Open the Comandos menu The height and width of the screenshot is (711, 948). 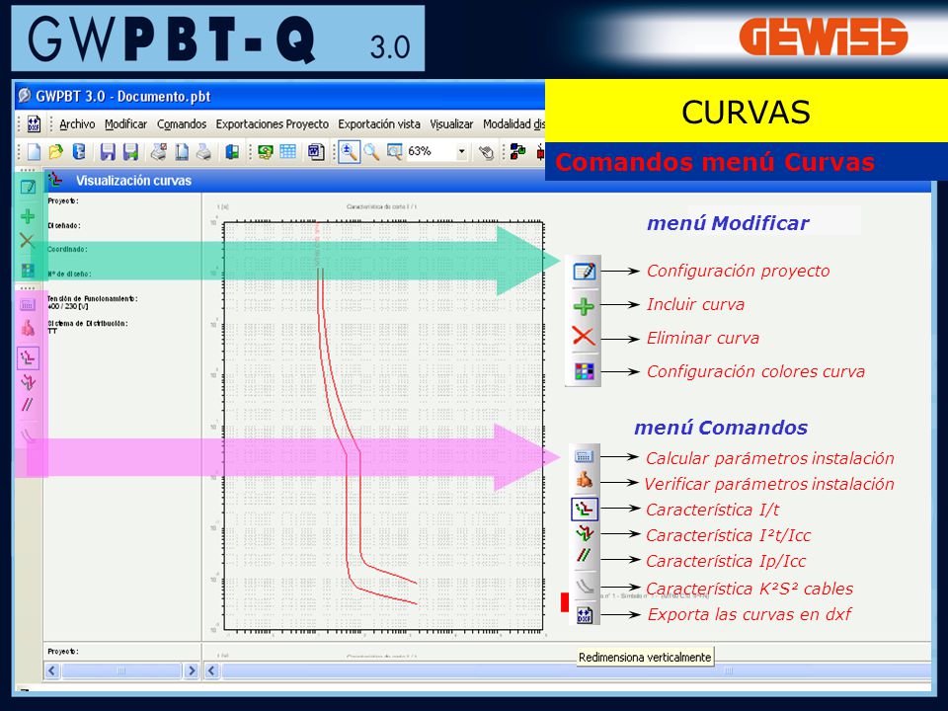(x=182, y=124)
